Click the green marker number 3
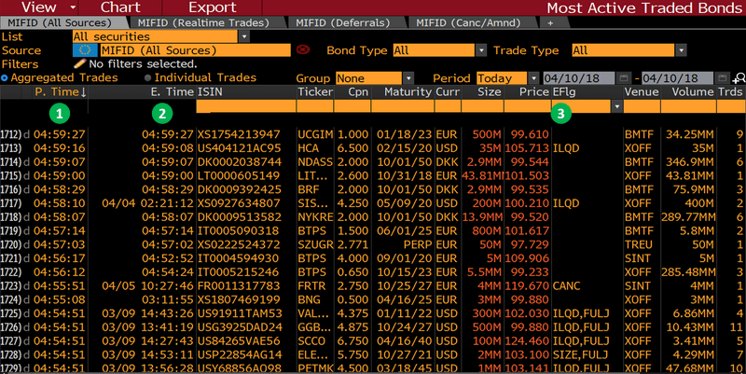Image resolution: width=746 pixels, height=374 pixels. point(560,115)
